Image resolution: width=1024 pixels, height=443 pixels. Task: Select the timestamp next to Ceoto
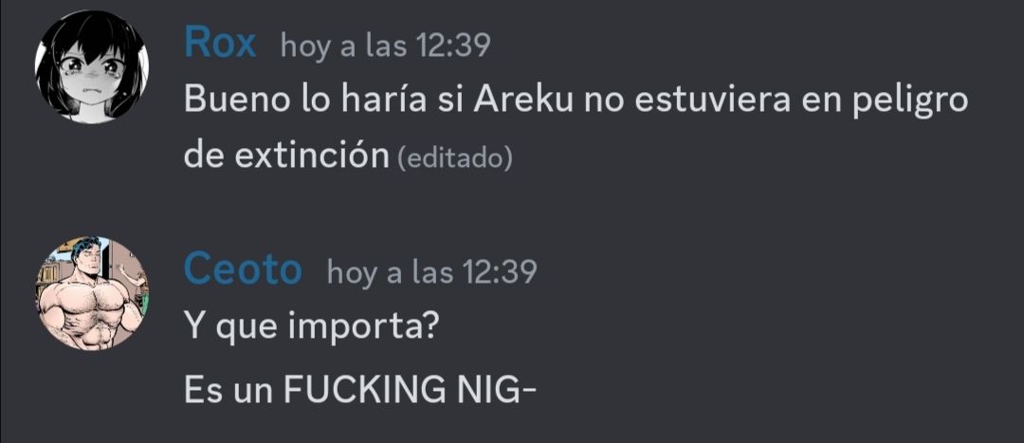point(431,272)
